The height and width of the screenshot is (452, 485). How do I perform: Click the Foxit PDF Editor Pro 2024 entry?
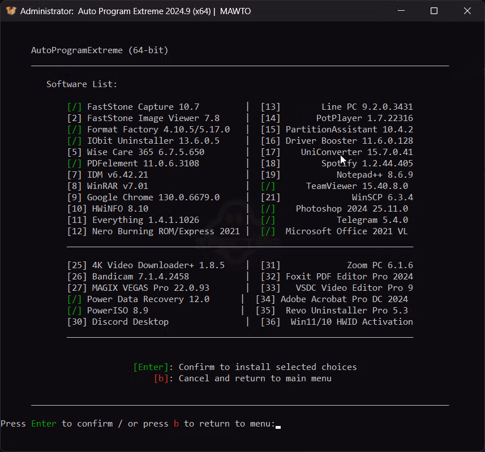[x=337, y=277]
